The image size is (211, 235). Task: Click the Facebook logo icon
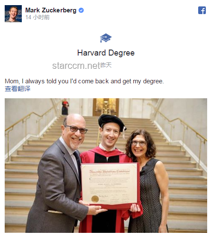point(202,10)
